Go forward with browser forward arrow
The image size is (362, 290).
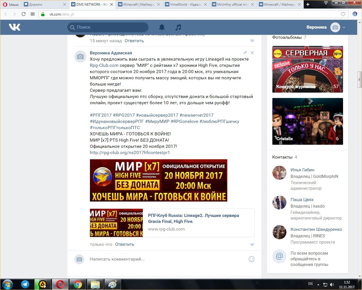[x=14, y=14]
